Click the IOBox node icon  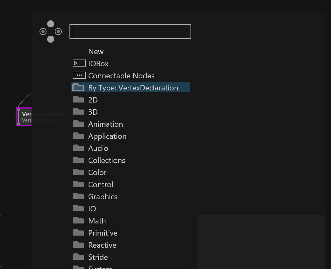[79, 63]
